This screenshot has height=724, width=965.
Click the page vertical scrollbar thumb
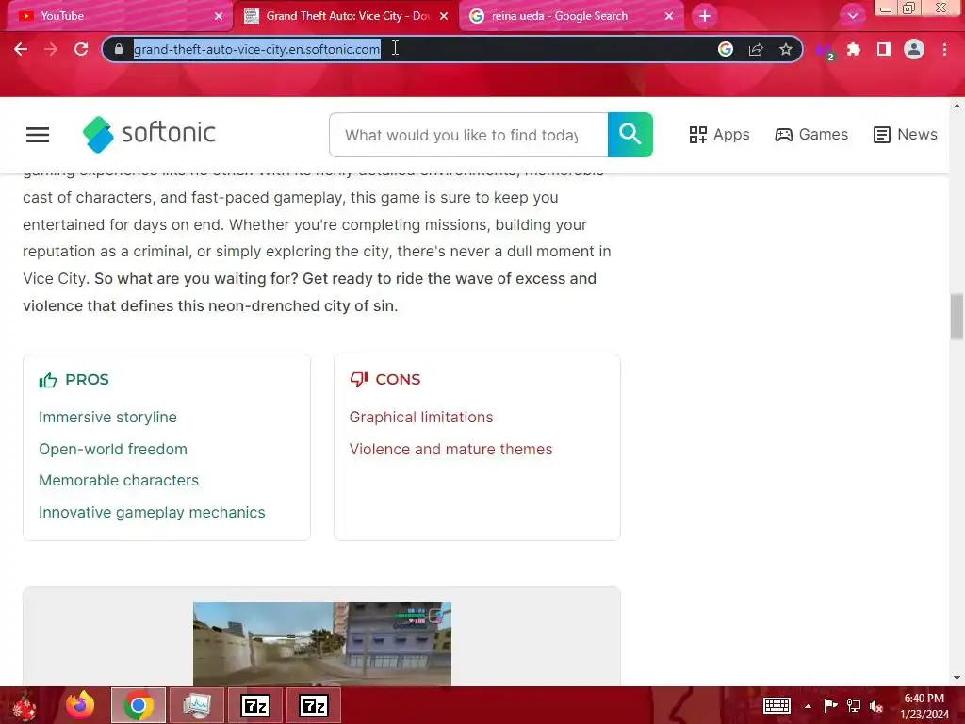957,317
